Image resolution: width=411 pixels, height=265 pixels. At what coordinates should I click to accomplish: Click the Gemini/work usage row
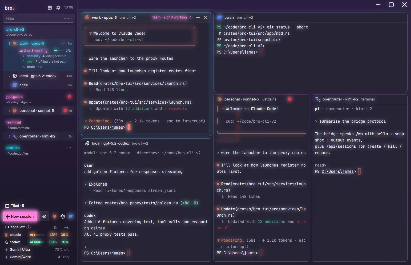pyautogui.click(x=37, y=257)
